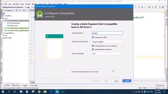168x94 pixels.
Task: Click the volume icon in system tray
Action: click(148, 92)
